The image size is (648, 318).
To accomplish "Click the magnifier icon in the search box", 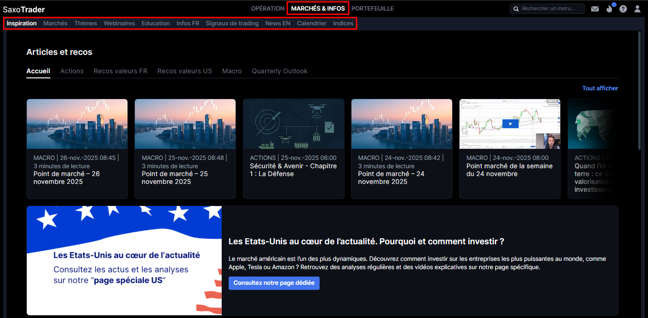I will pos(516,9).
